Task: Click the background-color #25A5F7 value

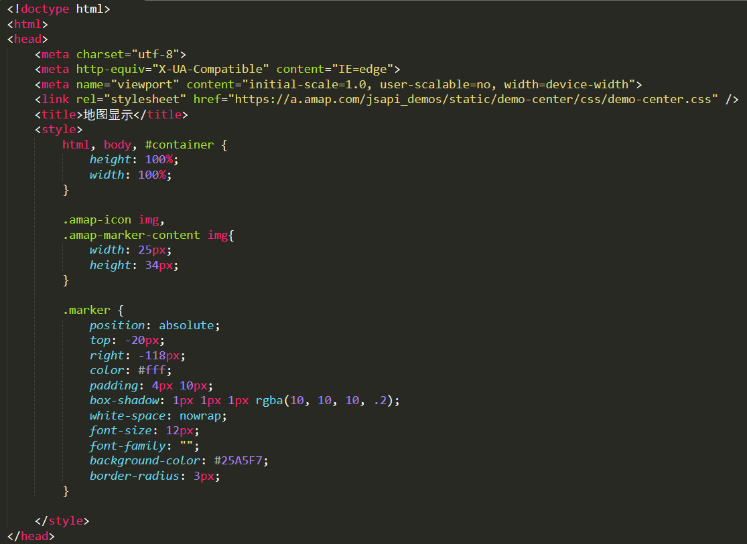Action: tap(239, 461)
